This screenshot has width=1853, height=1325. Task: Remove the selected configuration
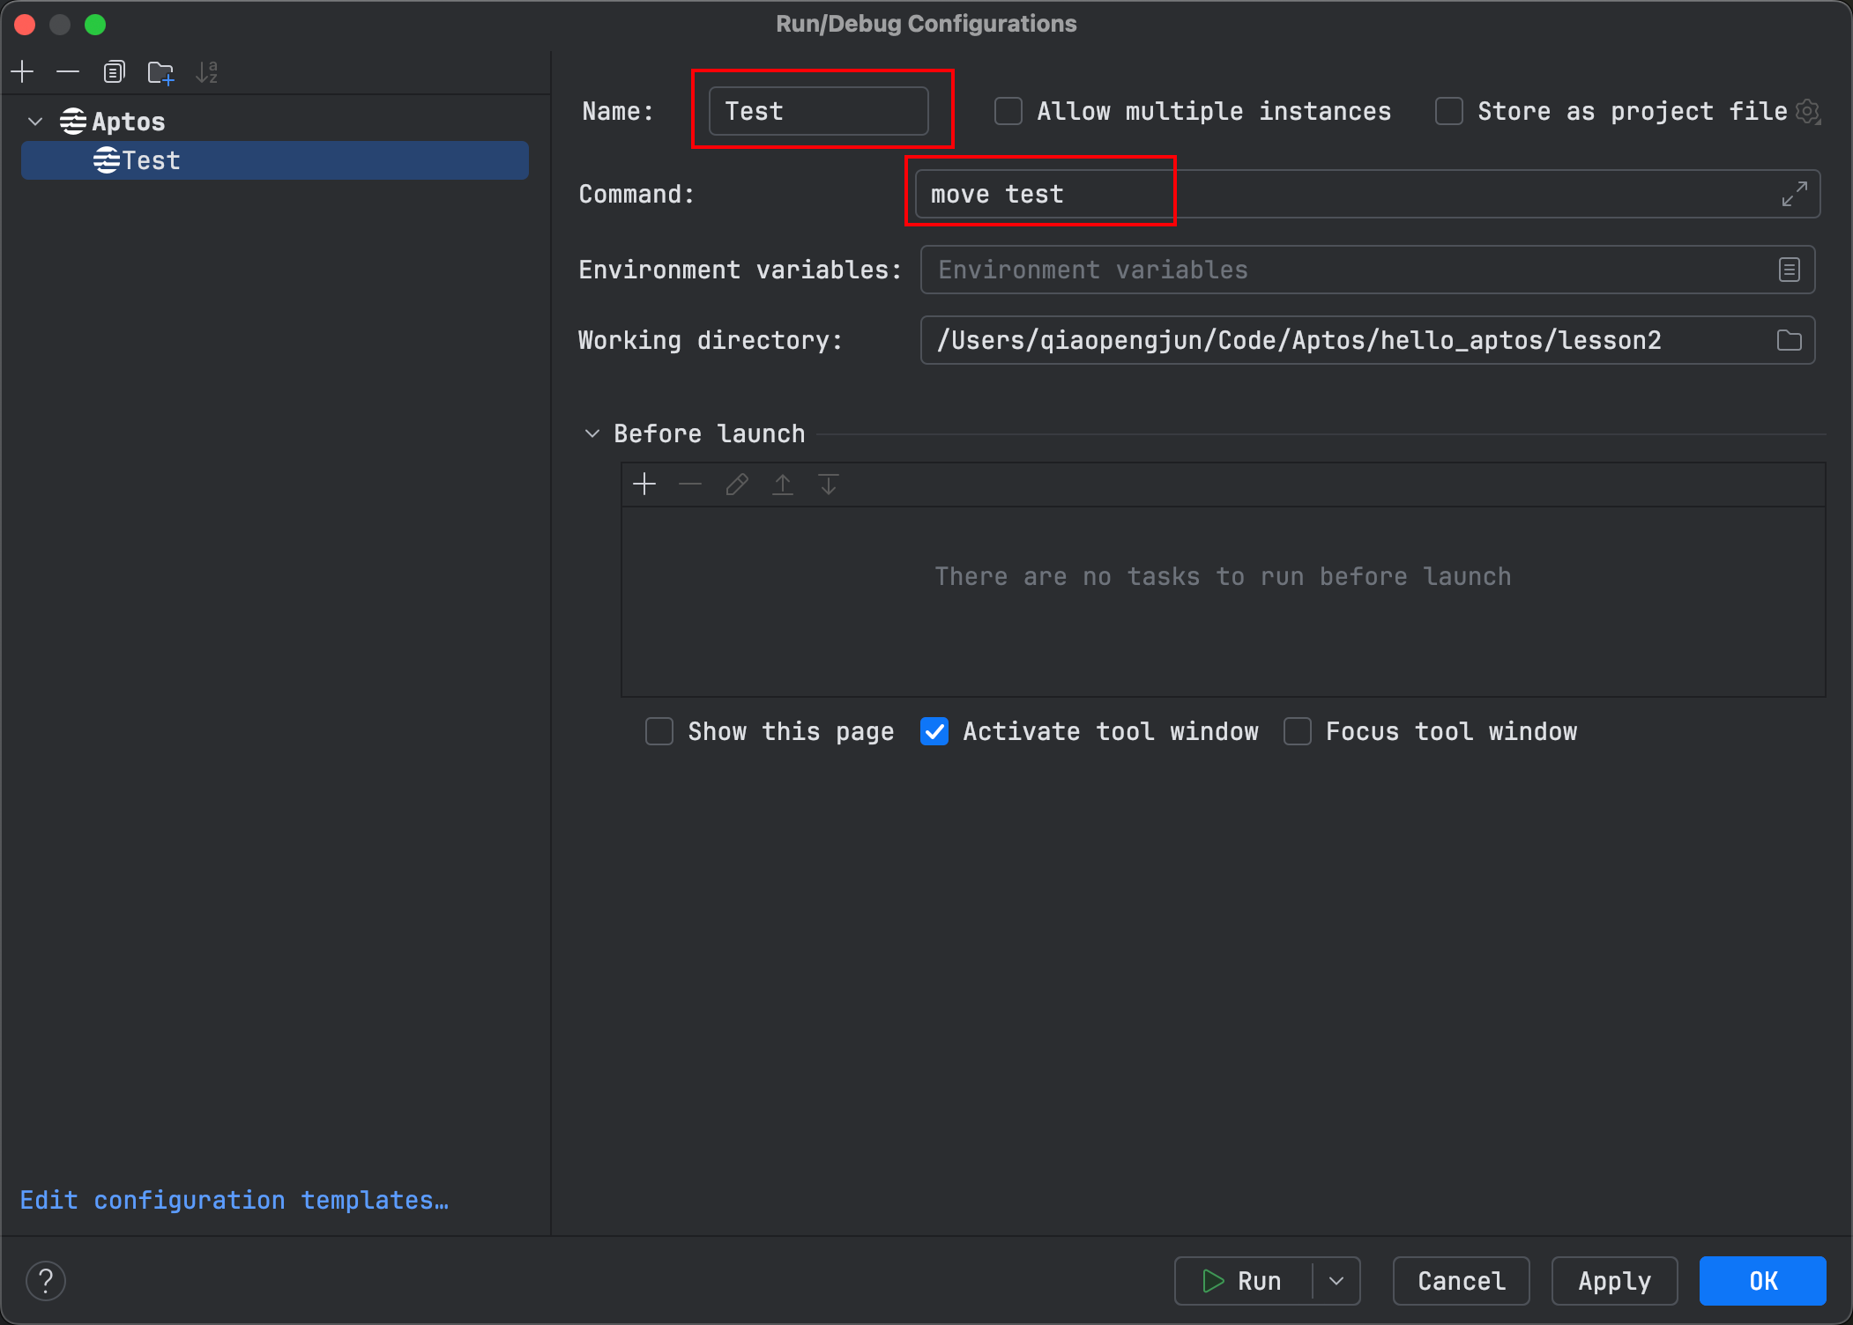68,71
